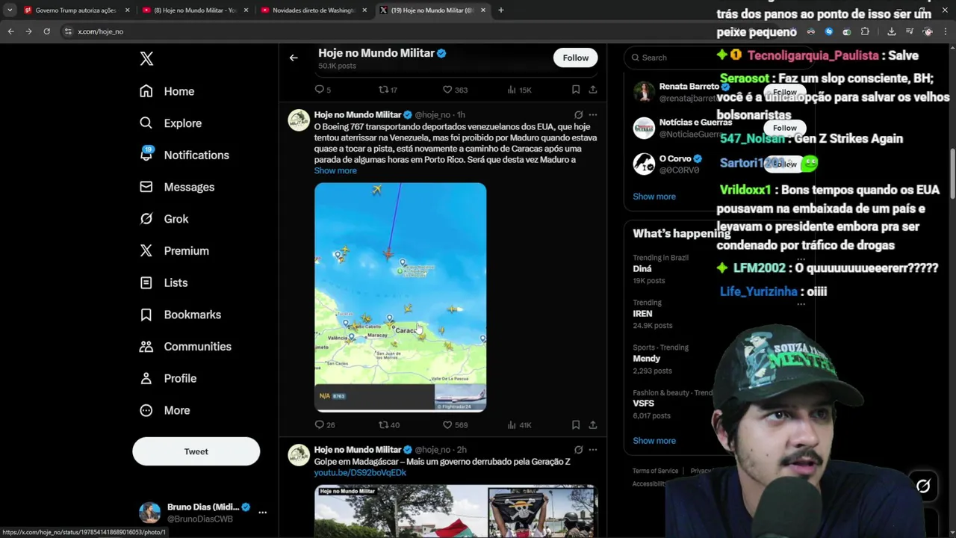956x538 pixels.
Task: Open the browser extensions puzzle icon
Action: [x=865, y=31]
